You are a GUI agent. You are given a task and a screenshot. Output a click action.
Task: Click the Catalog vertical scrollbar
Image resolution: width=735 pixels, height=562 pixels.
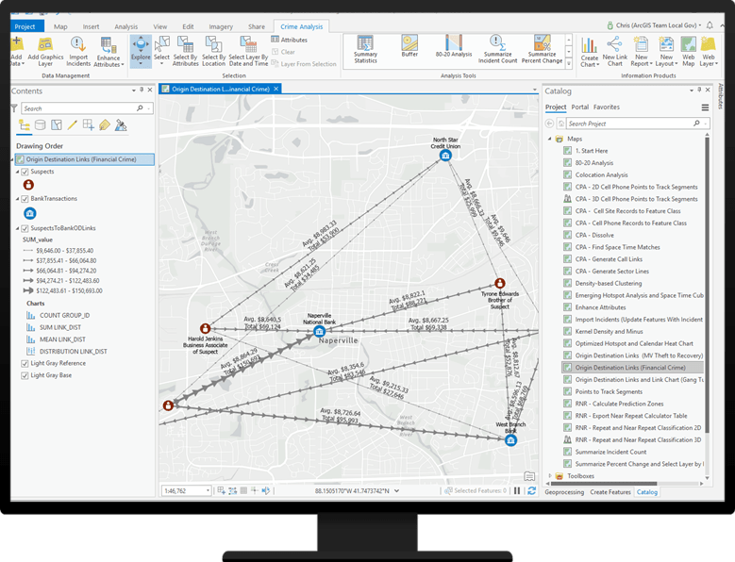(x=707, y=286)
